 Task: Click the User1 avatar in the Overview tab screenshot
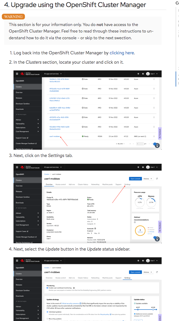[x=148, y=167]
